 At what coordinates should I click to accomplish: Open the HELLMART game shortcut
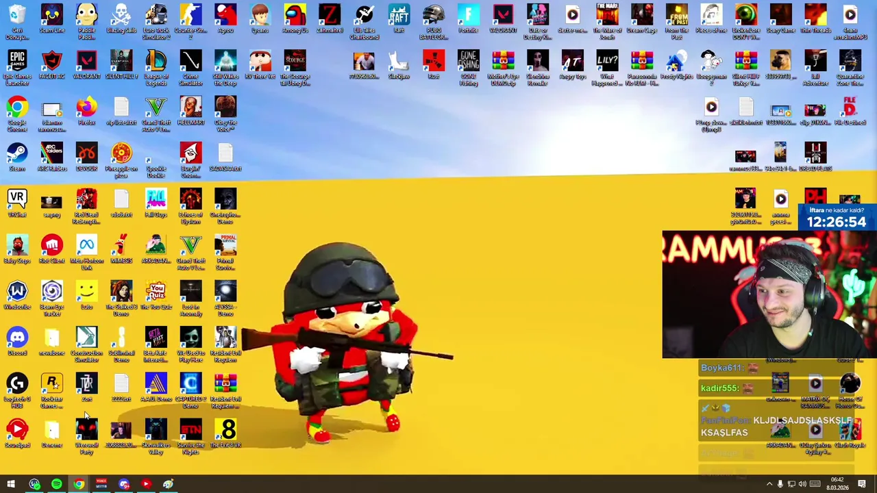pos(190,111)
